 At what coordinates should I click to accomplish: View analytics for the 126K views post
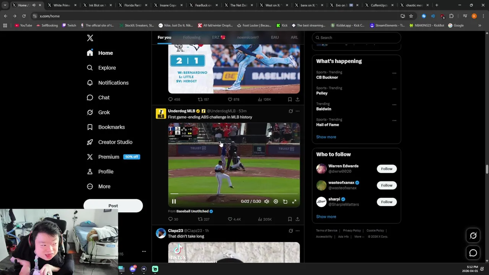click(264, 99)
